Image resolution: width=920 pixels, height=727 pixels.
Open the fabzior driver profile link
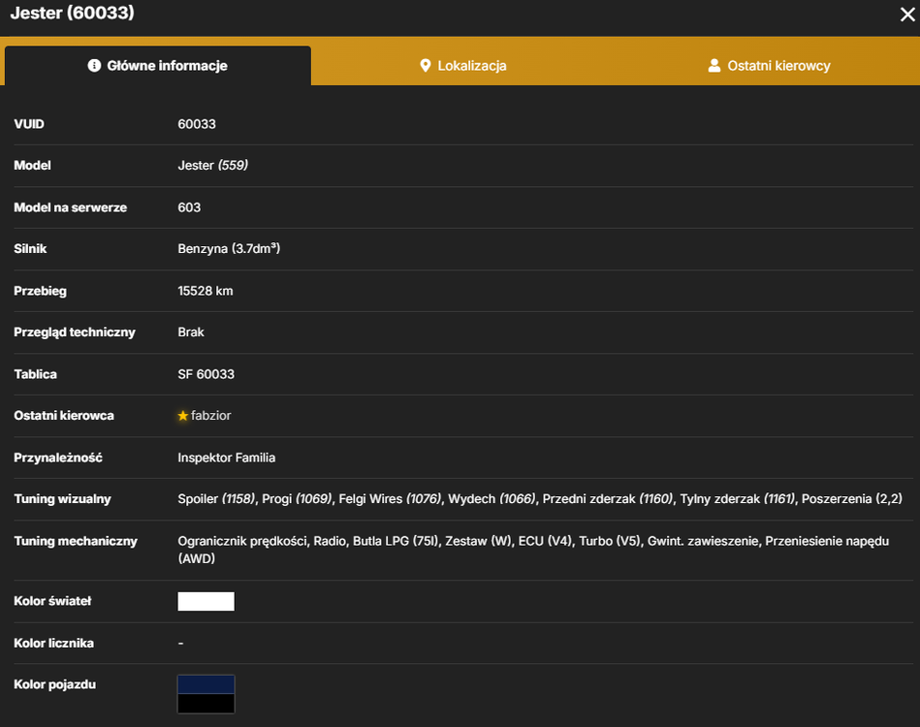click(210, 416)
